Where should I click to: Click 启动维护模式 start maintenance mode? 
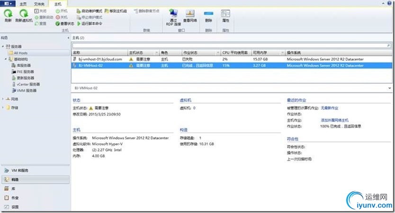89,11
